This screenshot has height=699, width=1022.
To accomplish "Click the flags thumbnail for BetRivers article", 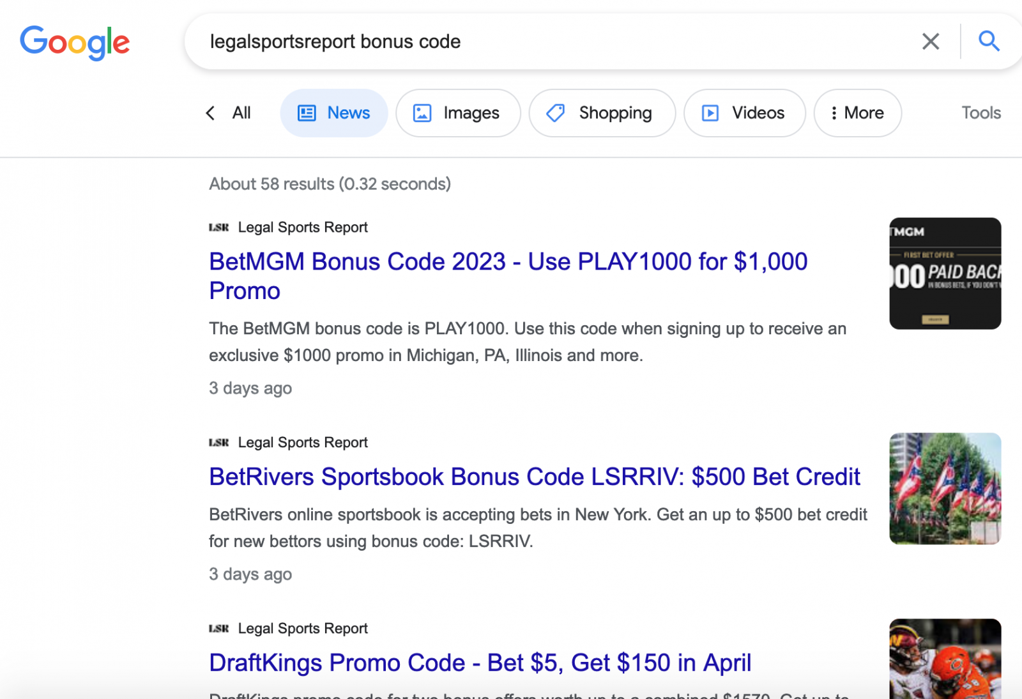I will (945, 489).
